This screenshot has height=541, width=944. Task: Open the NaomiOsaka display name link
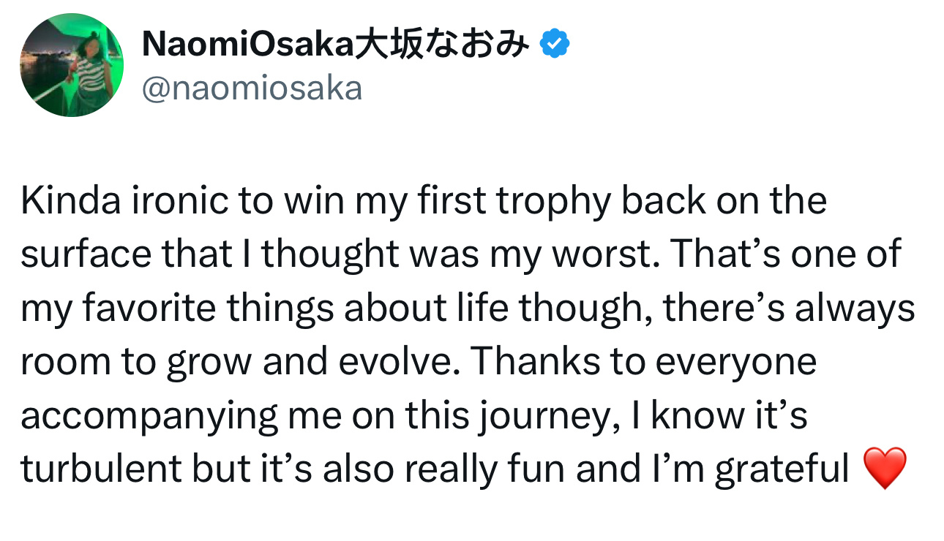pyautogui.click(x=247, y=45)
